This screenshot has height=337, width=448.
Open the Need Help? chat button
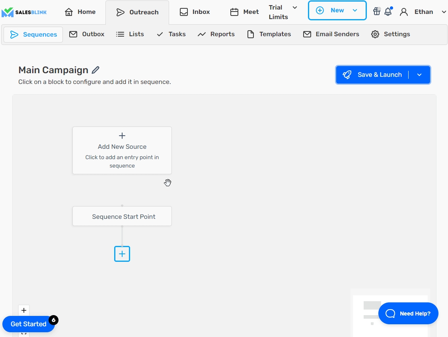point(408,314)
